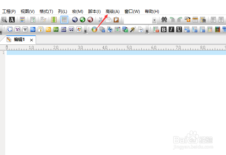Launch UltraFinder via the UF icon
226x155 pixels.
click(83, 20)
